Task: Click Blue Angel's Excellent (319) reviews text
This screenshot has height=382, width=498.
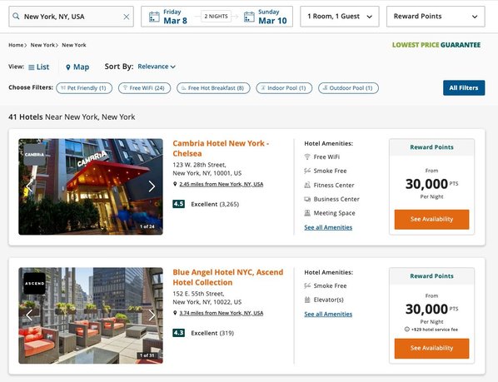Action: 212,333
